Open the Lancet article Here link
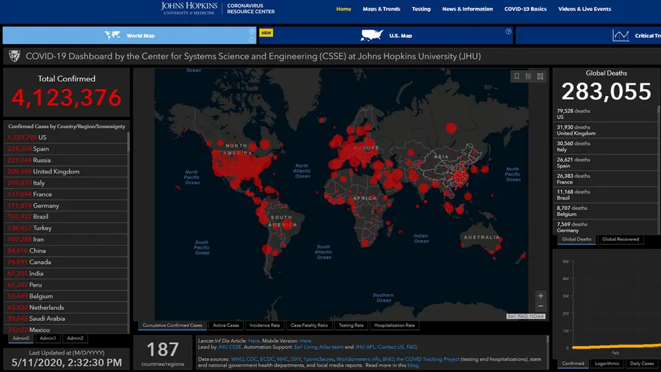The image size is (661, 372). click(x=254, y=341)
